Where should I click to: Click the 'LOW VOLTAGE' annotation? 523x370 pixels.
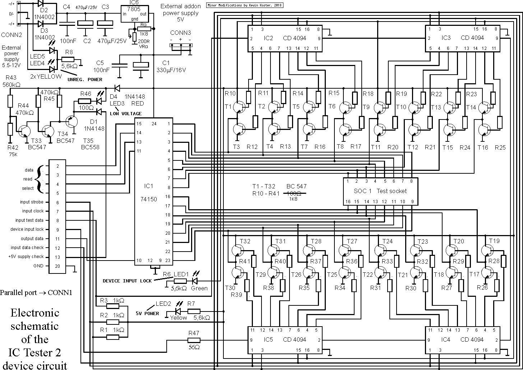pyautogui.click(x=125, y=114)
